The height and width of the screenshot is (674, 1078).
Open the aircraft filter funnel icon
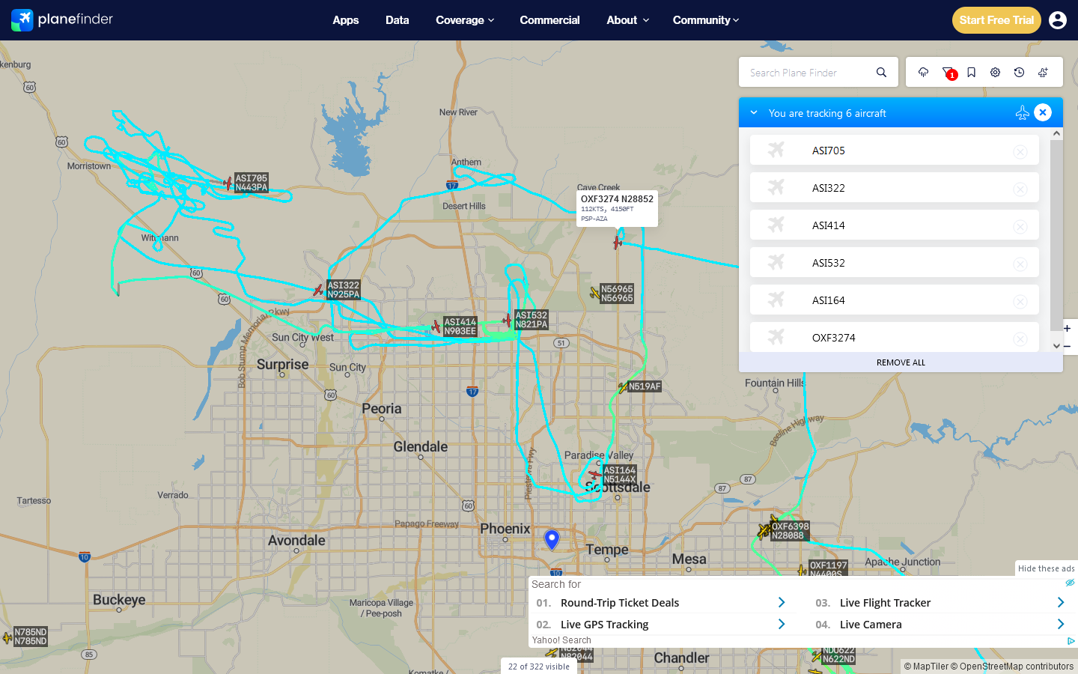[948, 73]
